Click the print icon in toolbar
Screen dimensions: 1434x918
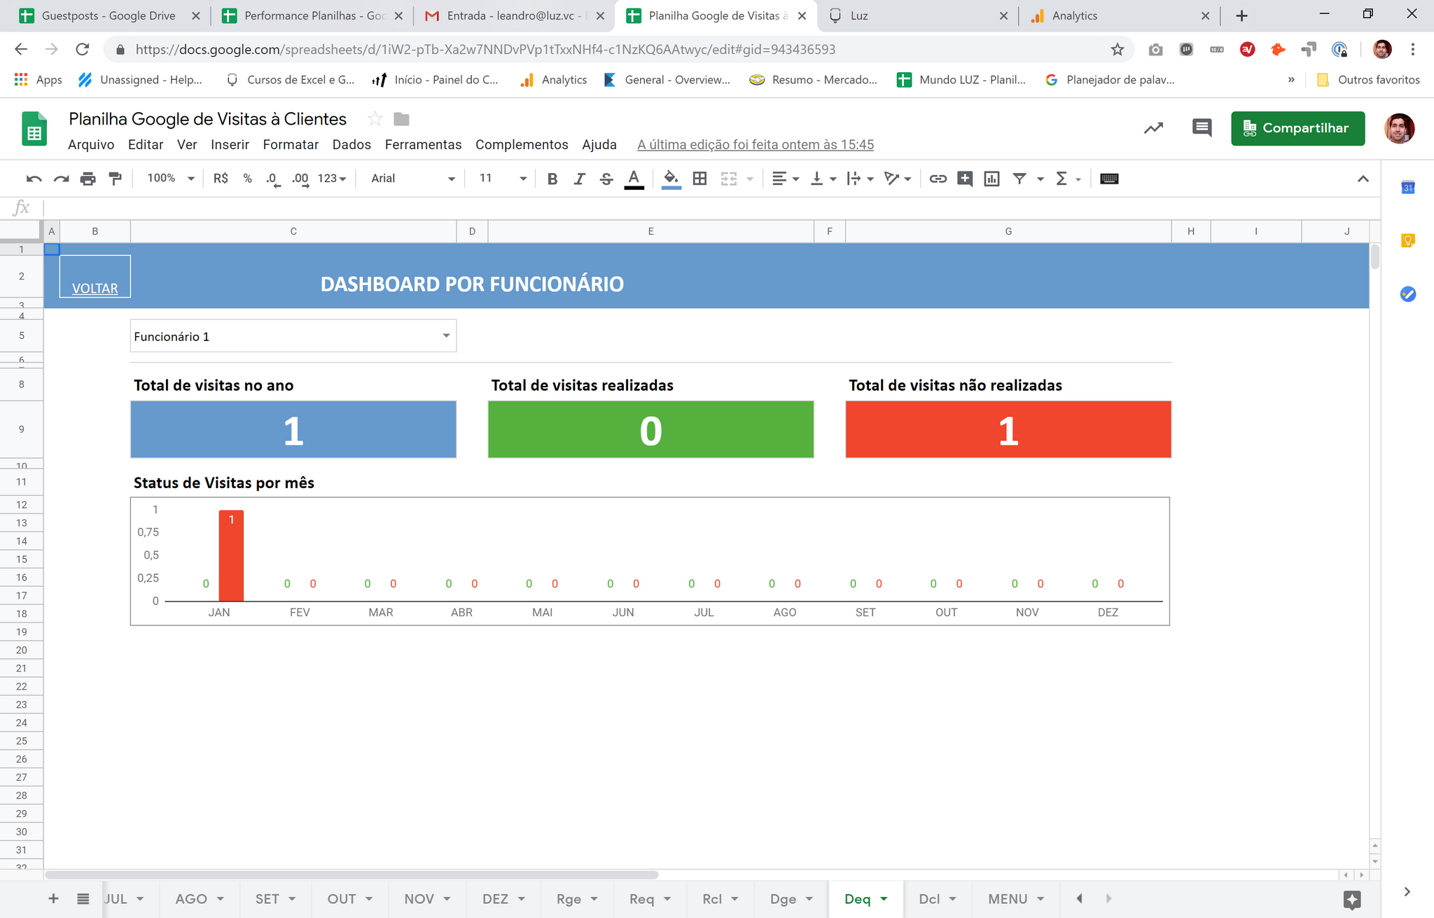coord(88,179)
